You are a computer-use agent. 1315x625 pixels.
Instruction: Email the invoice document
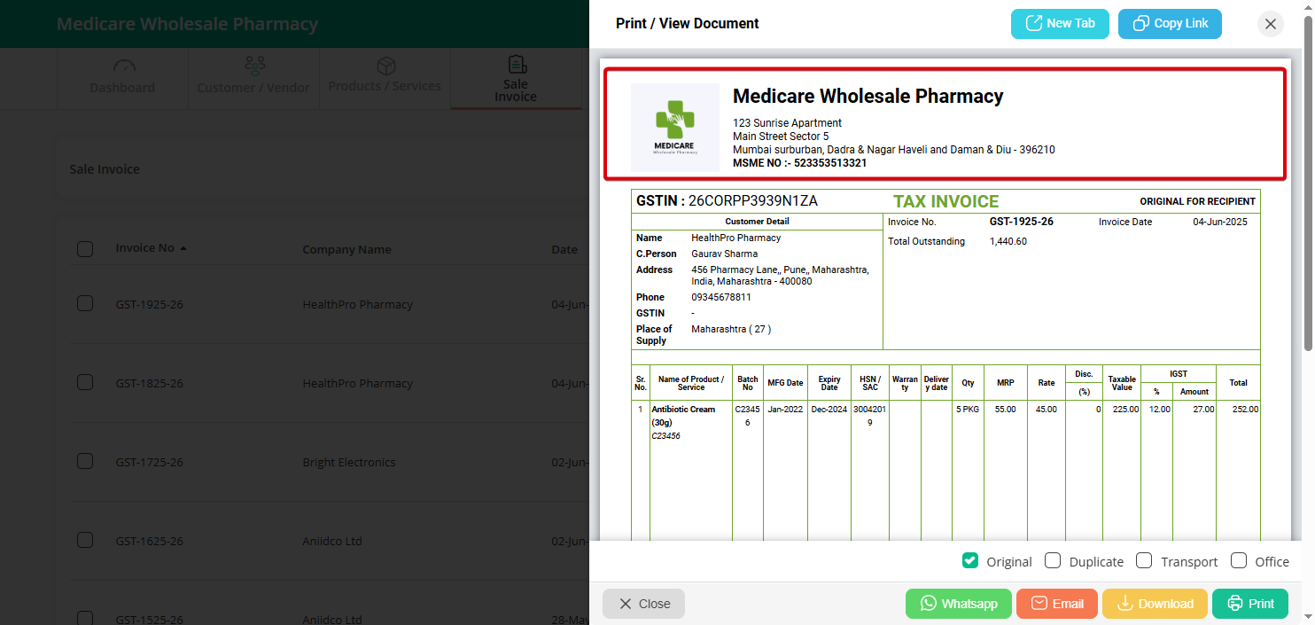click(x=1057, y=604)
